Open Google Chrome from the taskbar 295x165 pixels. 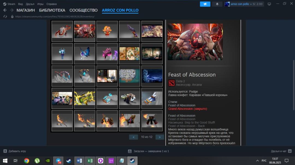click(x=26, y=161)
